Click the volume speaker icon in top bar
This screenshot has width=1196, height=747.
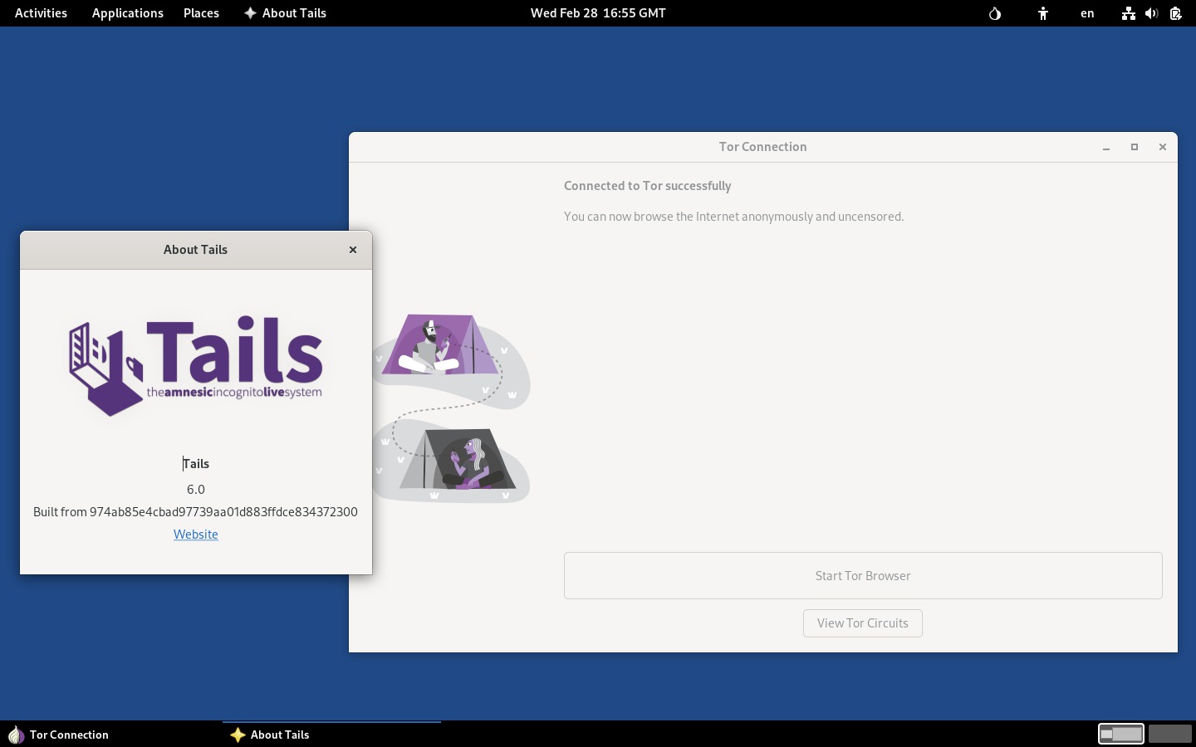click(1151, 13)
